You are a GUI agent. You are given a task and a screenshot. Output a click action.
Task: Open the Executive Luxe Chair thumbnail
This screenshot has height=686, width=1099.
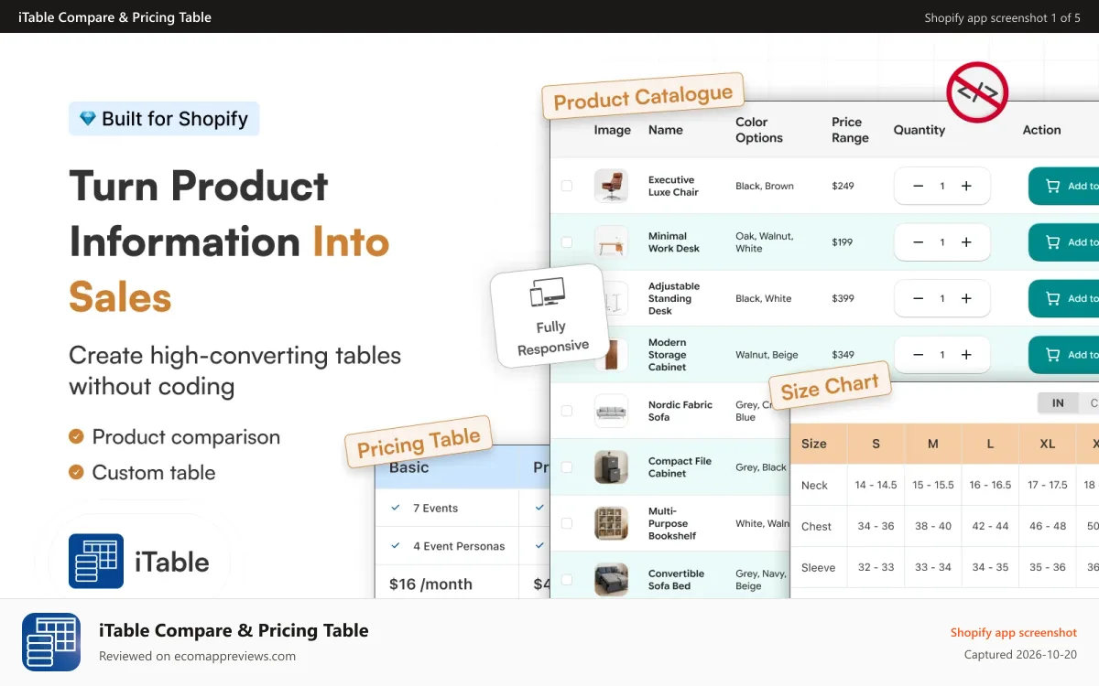[x=611, y=186]
